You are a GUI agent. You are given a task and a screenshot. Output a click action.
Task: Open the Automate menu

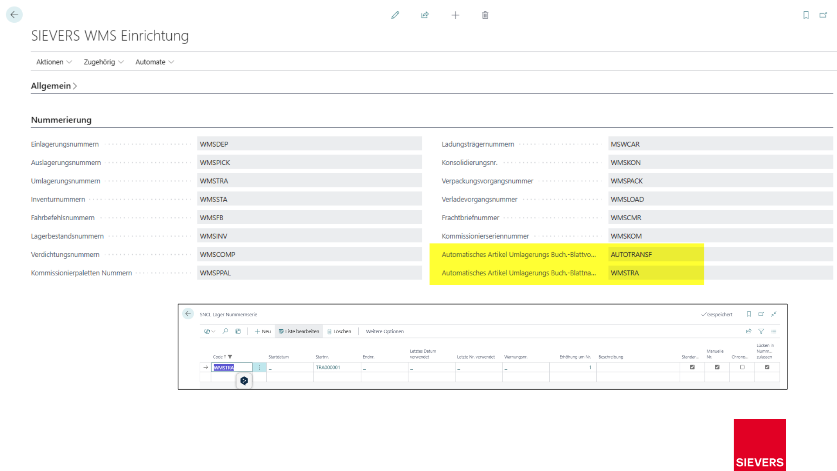pos(155,62)
